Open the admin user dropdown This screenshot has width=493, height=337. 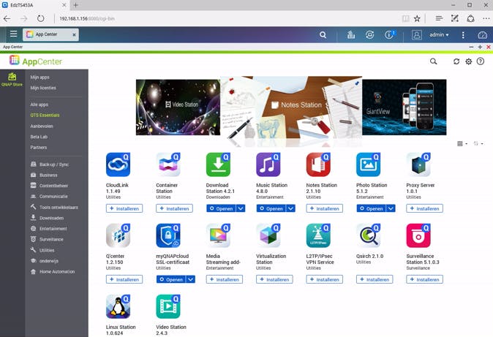tap(439, 34)
